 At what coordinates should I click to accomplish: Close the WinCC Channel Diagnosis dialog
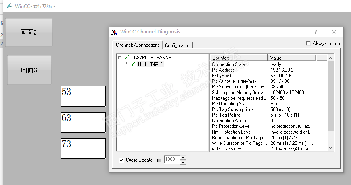(x=334, y=32)
